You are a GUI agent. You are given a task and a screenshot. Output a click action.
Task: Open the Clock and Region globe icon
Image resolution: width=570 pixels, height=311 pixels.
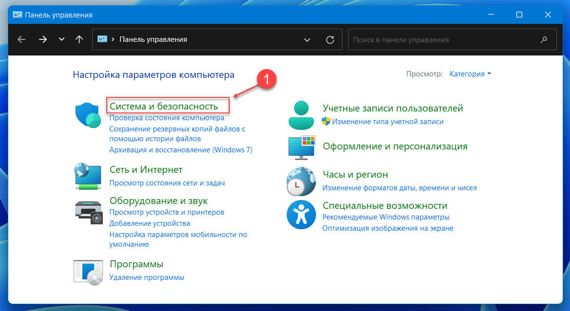click(x=301, y=182)
